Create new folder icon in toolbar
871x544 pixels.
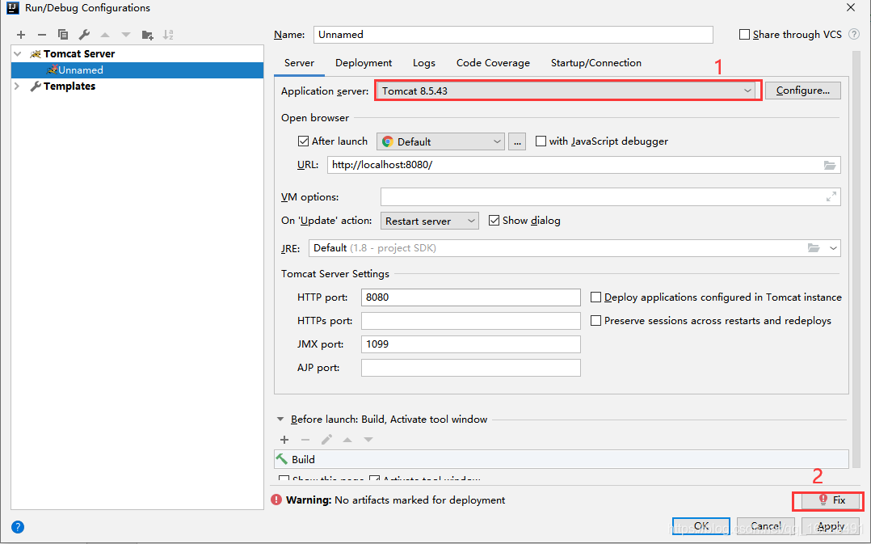pyautogui.click(x=147, y=35)
